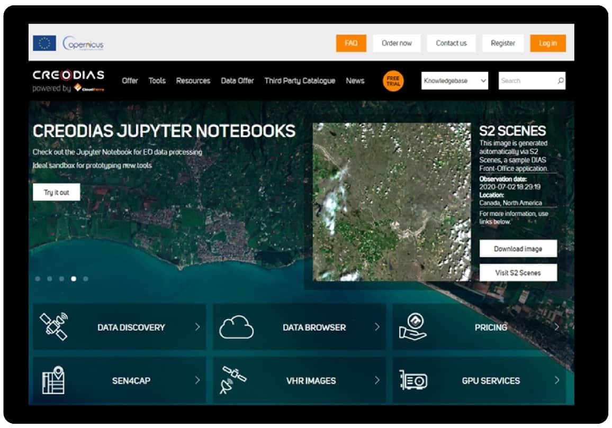Image resolution: width=612 pixels, height=428 pixels.
Task: Click the SEN4CAP tile label
Action: pos(131,381)
